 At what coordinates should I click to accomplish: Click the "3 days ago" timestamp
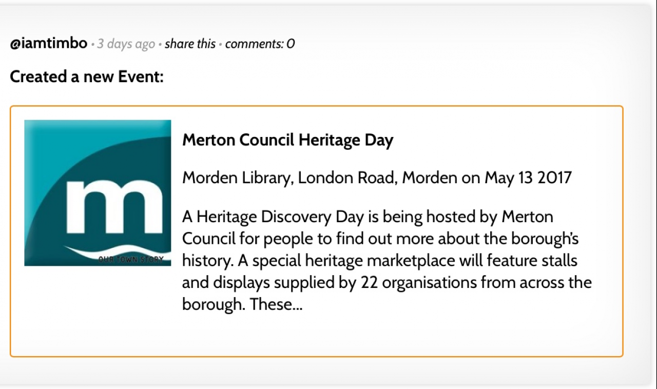[126, 45]
